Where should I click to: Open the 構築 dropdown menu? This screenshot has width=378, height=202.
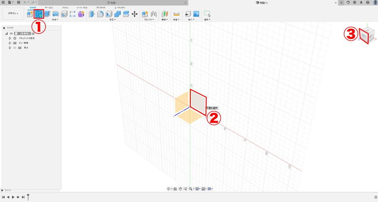[165, 20]
